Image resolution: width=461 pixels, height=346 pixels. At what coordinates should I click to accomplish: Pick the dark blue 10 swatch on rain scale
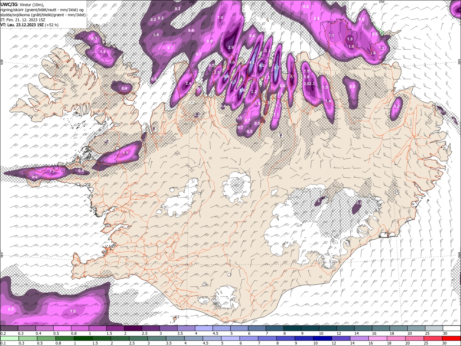pyautogui.click(x=322, y=338)
